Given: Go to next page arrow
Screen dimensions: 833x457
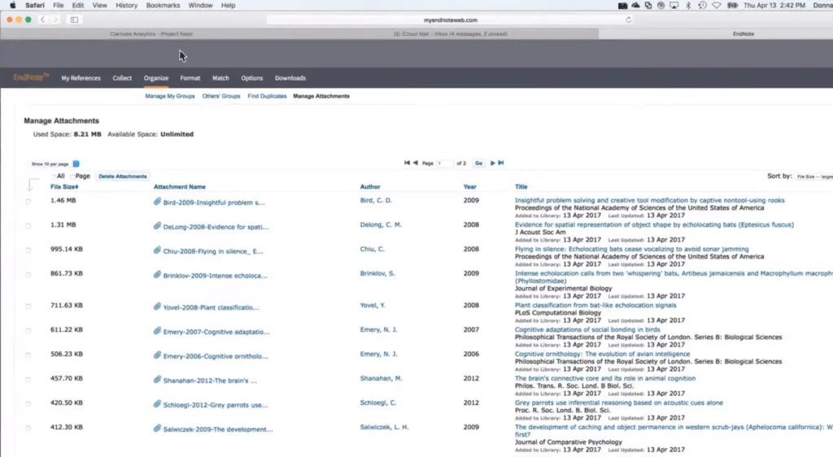Looking at the screenshot, I should click(492, 163).
